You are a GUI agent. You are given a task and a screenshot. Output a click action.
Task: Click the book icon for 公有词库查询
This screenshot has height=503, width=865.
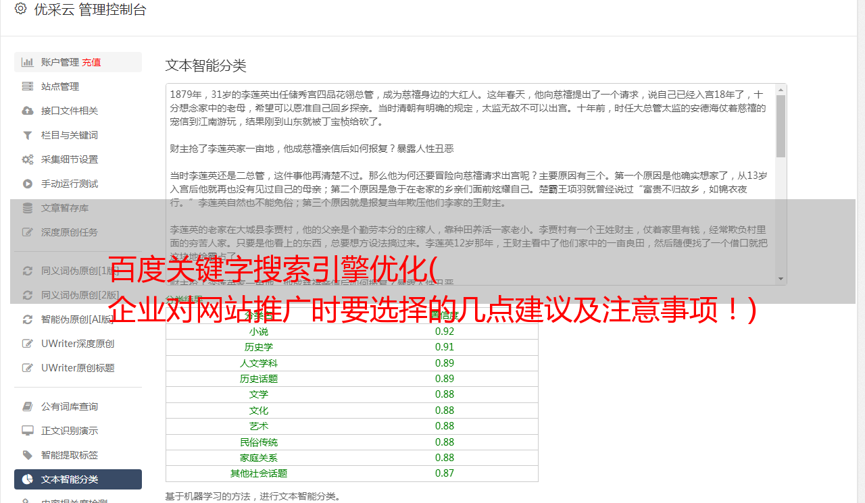(x=28, y=406)
